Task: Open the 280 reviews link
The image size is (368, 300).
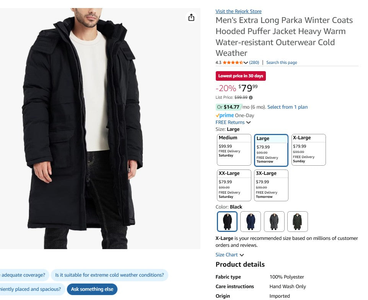Action: (x=254, y=63)
